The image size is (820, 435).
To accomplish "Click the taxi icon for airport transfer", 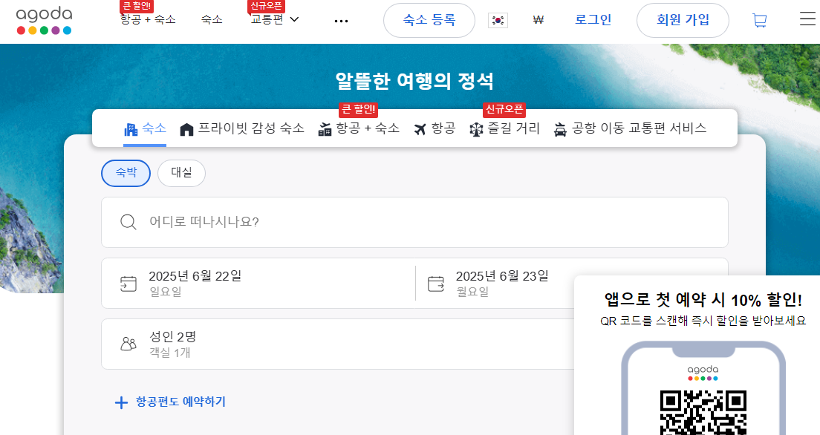I will pyautogui.click(x=560, y=129).
